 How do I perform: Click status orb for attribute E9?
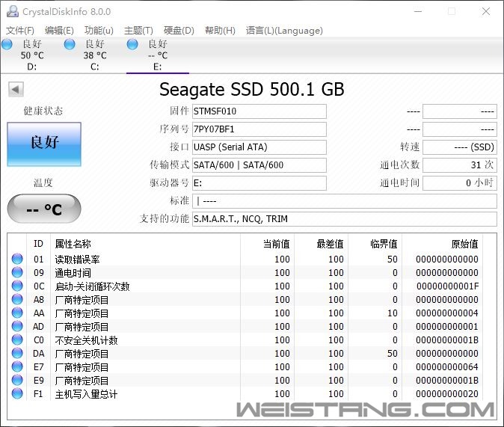point(17,380)
